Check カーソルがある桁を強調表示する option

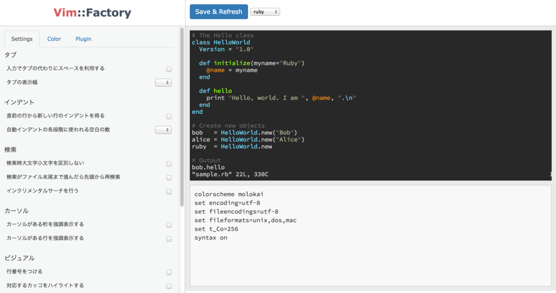(169, 225)
